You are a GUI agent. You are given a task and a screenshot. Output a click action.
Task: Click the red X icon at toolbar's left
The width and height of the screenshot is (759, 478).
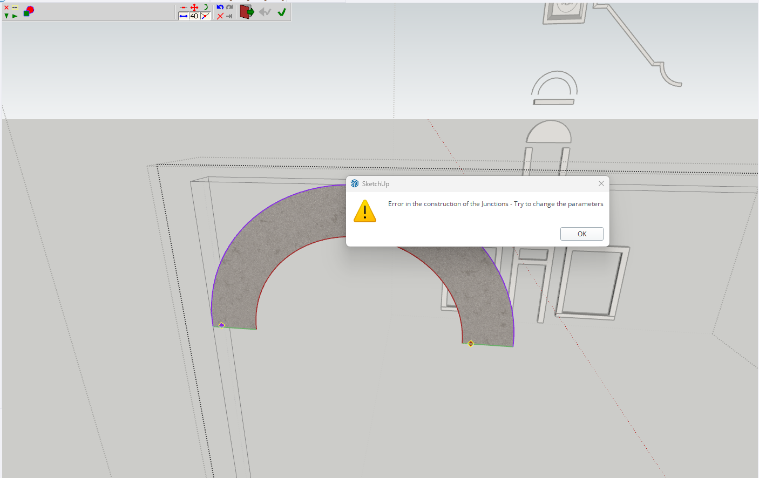click(6, 8)
